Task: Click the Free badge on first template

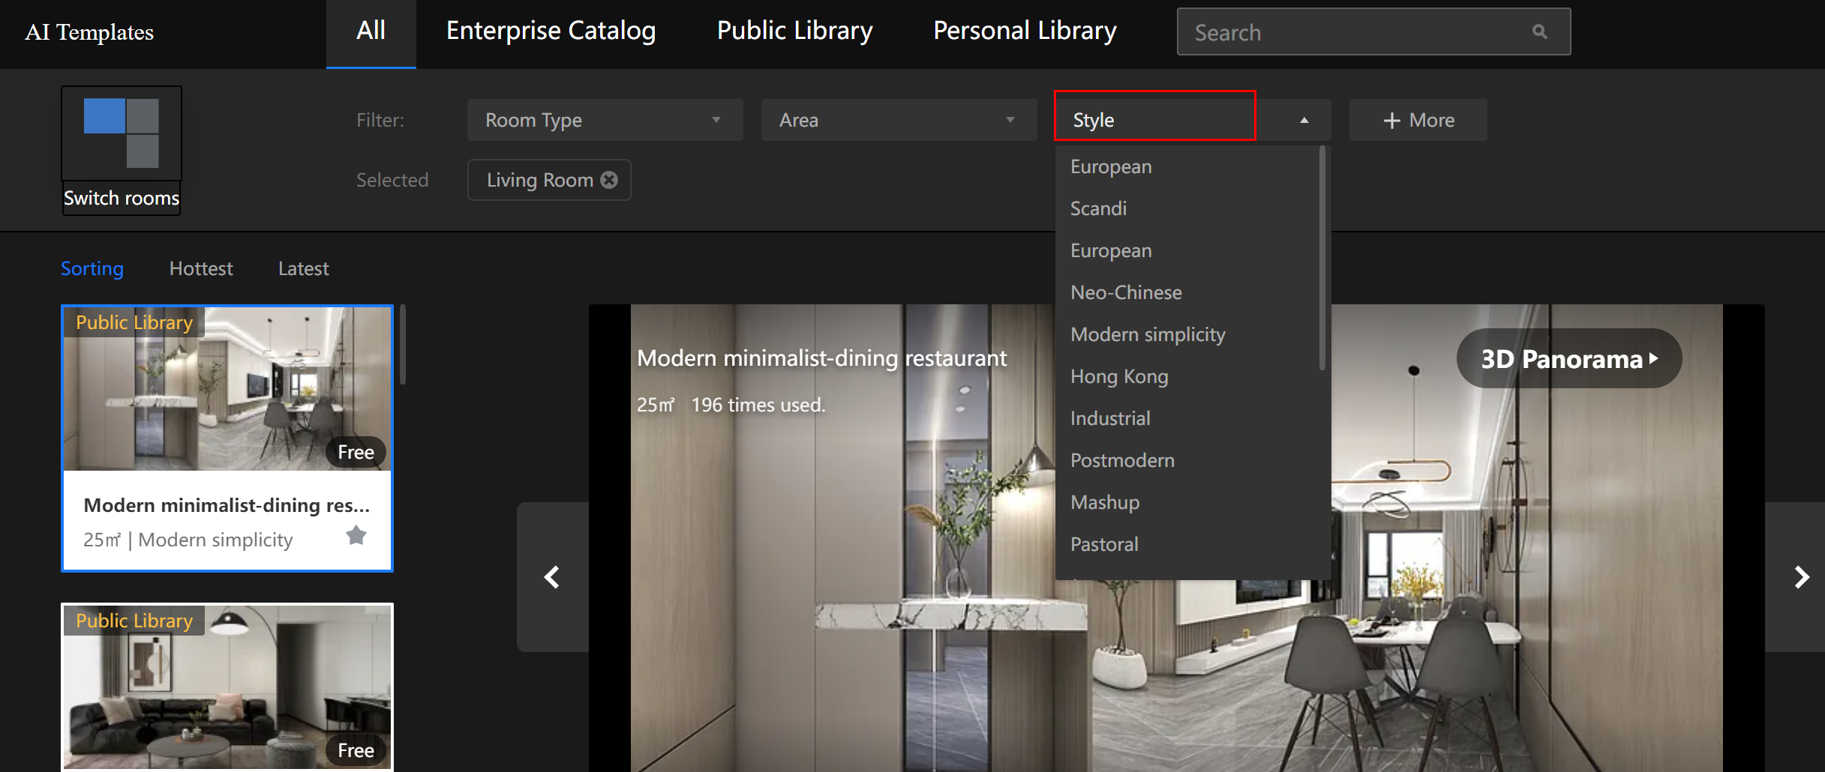Action: coord(356,452)
